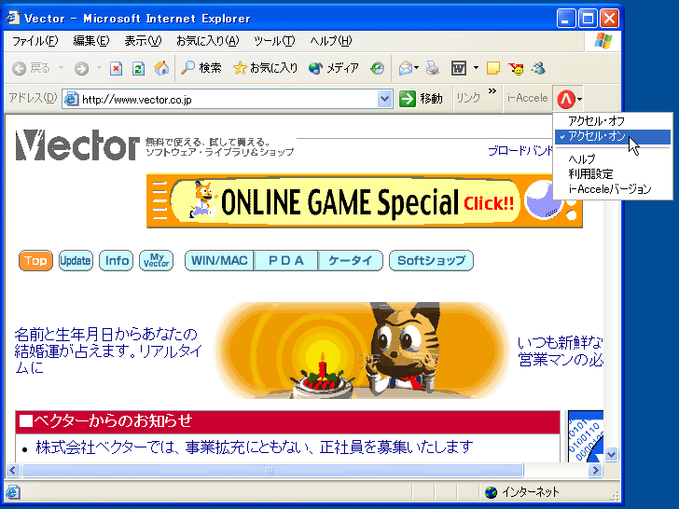The image size is (679, 509).
Task: Expand the Back button history dropdown arrow
Action: click(61, 68)
